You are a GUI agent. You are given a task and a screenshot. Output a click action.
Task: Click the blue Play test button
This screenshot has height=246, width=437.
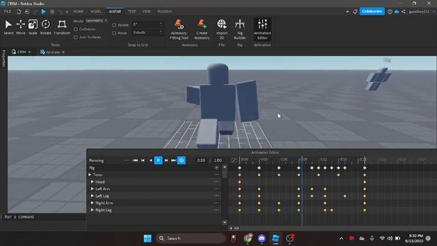coord(44,12)
